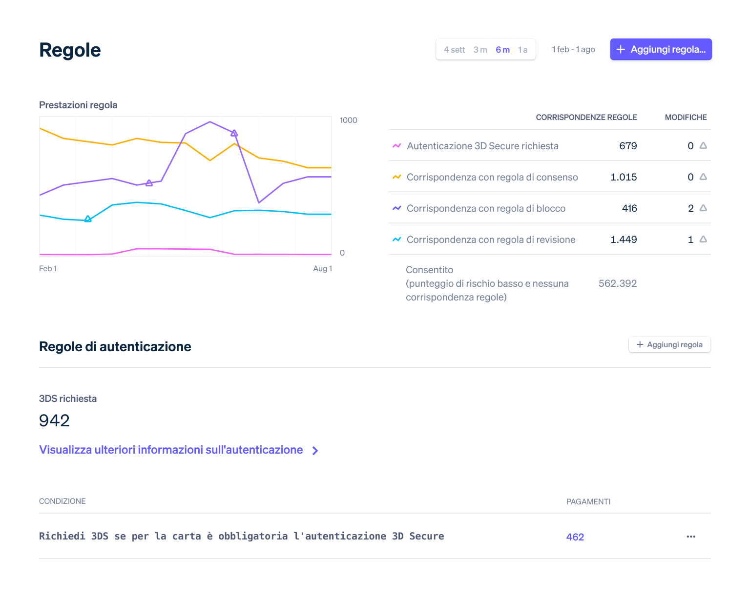Open the 1 feb - 1 ago date range
This screenshot has height=599, width=750.
573,49
